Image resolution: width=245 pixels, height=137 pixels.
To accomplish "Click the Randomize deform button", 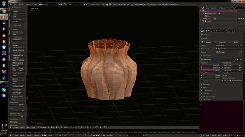I will pyautogui.click(x=18, y=40).
